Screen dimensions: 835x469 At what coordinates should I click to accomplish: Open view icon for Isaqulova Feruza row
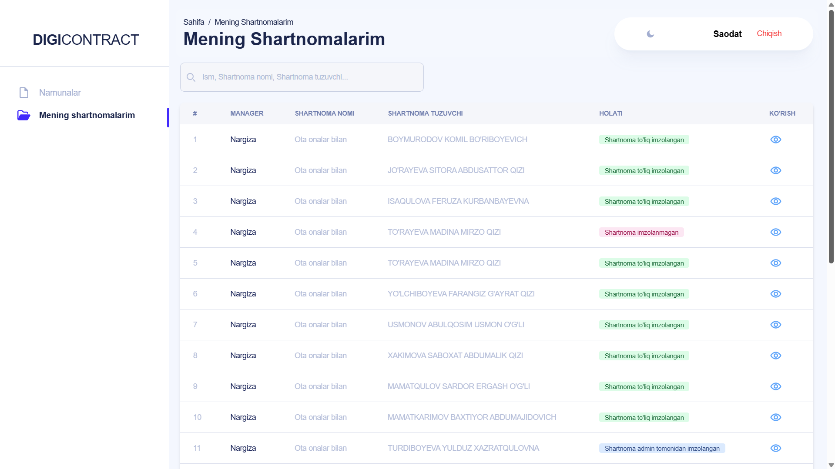point(775,201)
